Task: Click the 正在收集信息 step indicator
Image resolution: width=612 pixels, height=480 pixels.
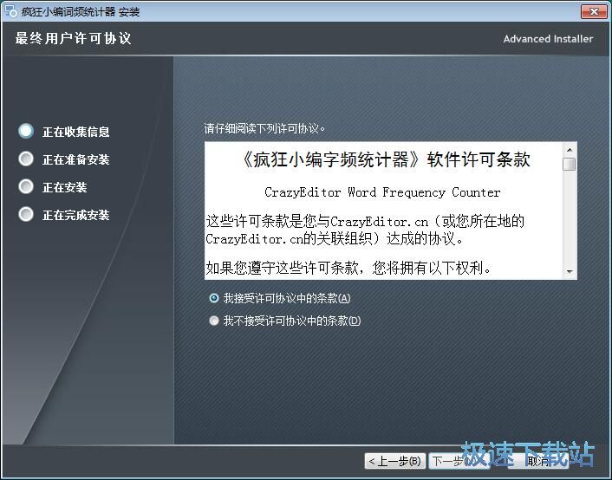Action: point(26,131)
